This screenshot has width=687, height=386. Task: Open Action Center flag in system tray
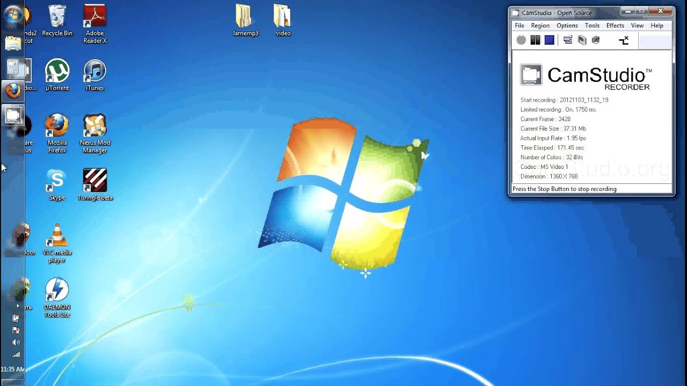pos(16,330)
